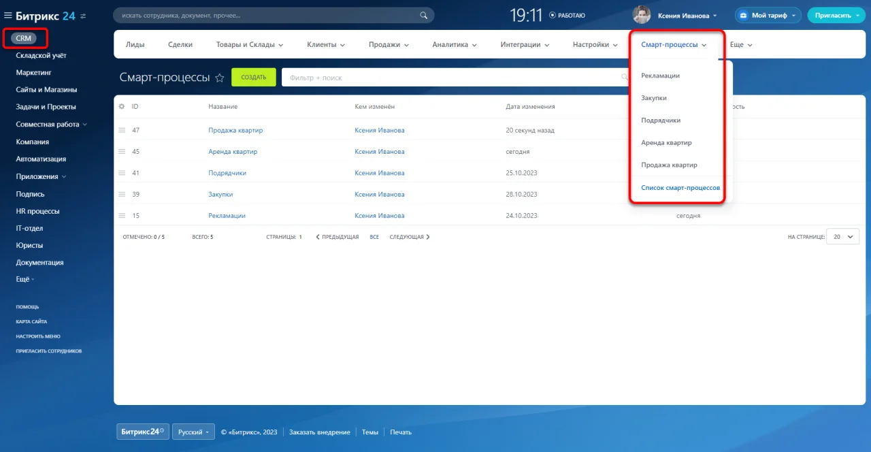Open Задачи и Проекты in sidebar

click(x=46, y=107)
